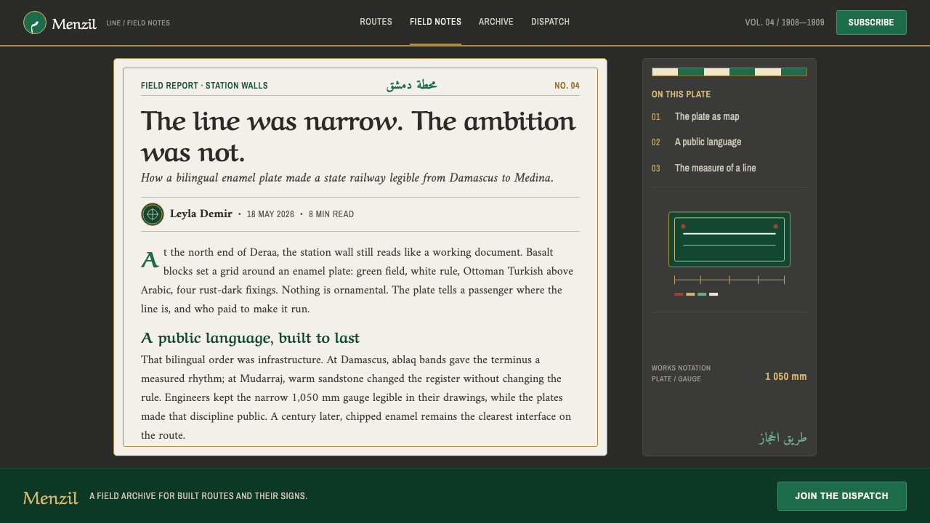
Task: Open the Dispatch nav item
Action: (x=550, y=22)
